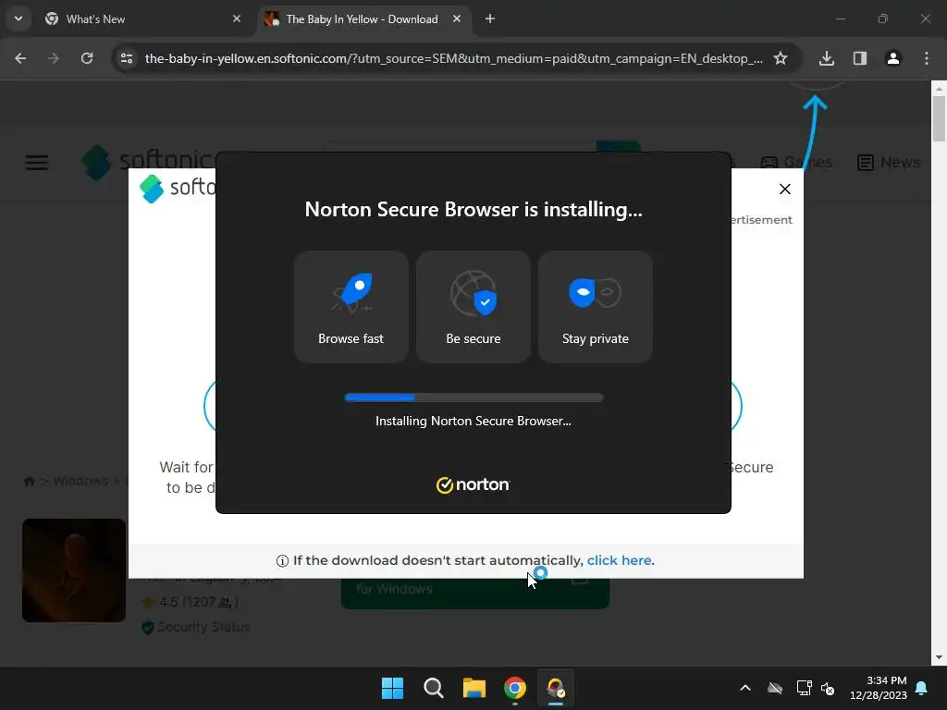947x710 pixels.
Task: Click the Norton install progress bar
Action: click(473, 398)
